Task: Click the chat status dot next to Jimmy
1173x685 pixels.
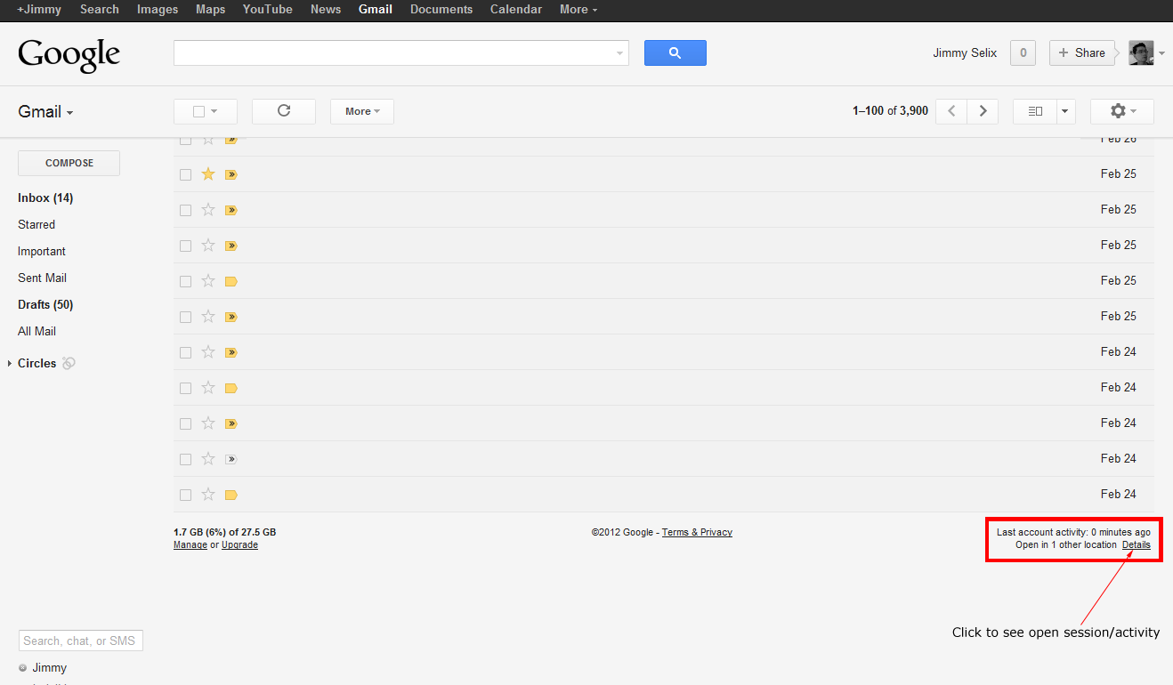Action: click(x=23, y=668)
